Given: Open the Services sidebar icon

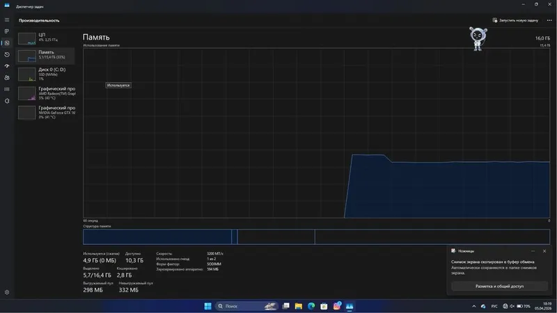Looking at the screenshot, I should 7,101.
